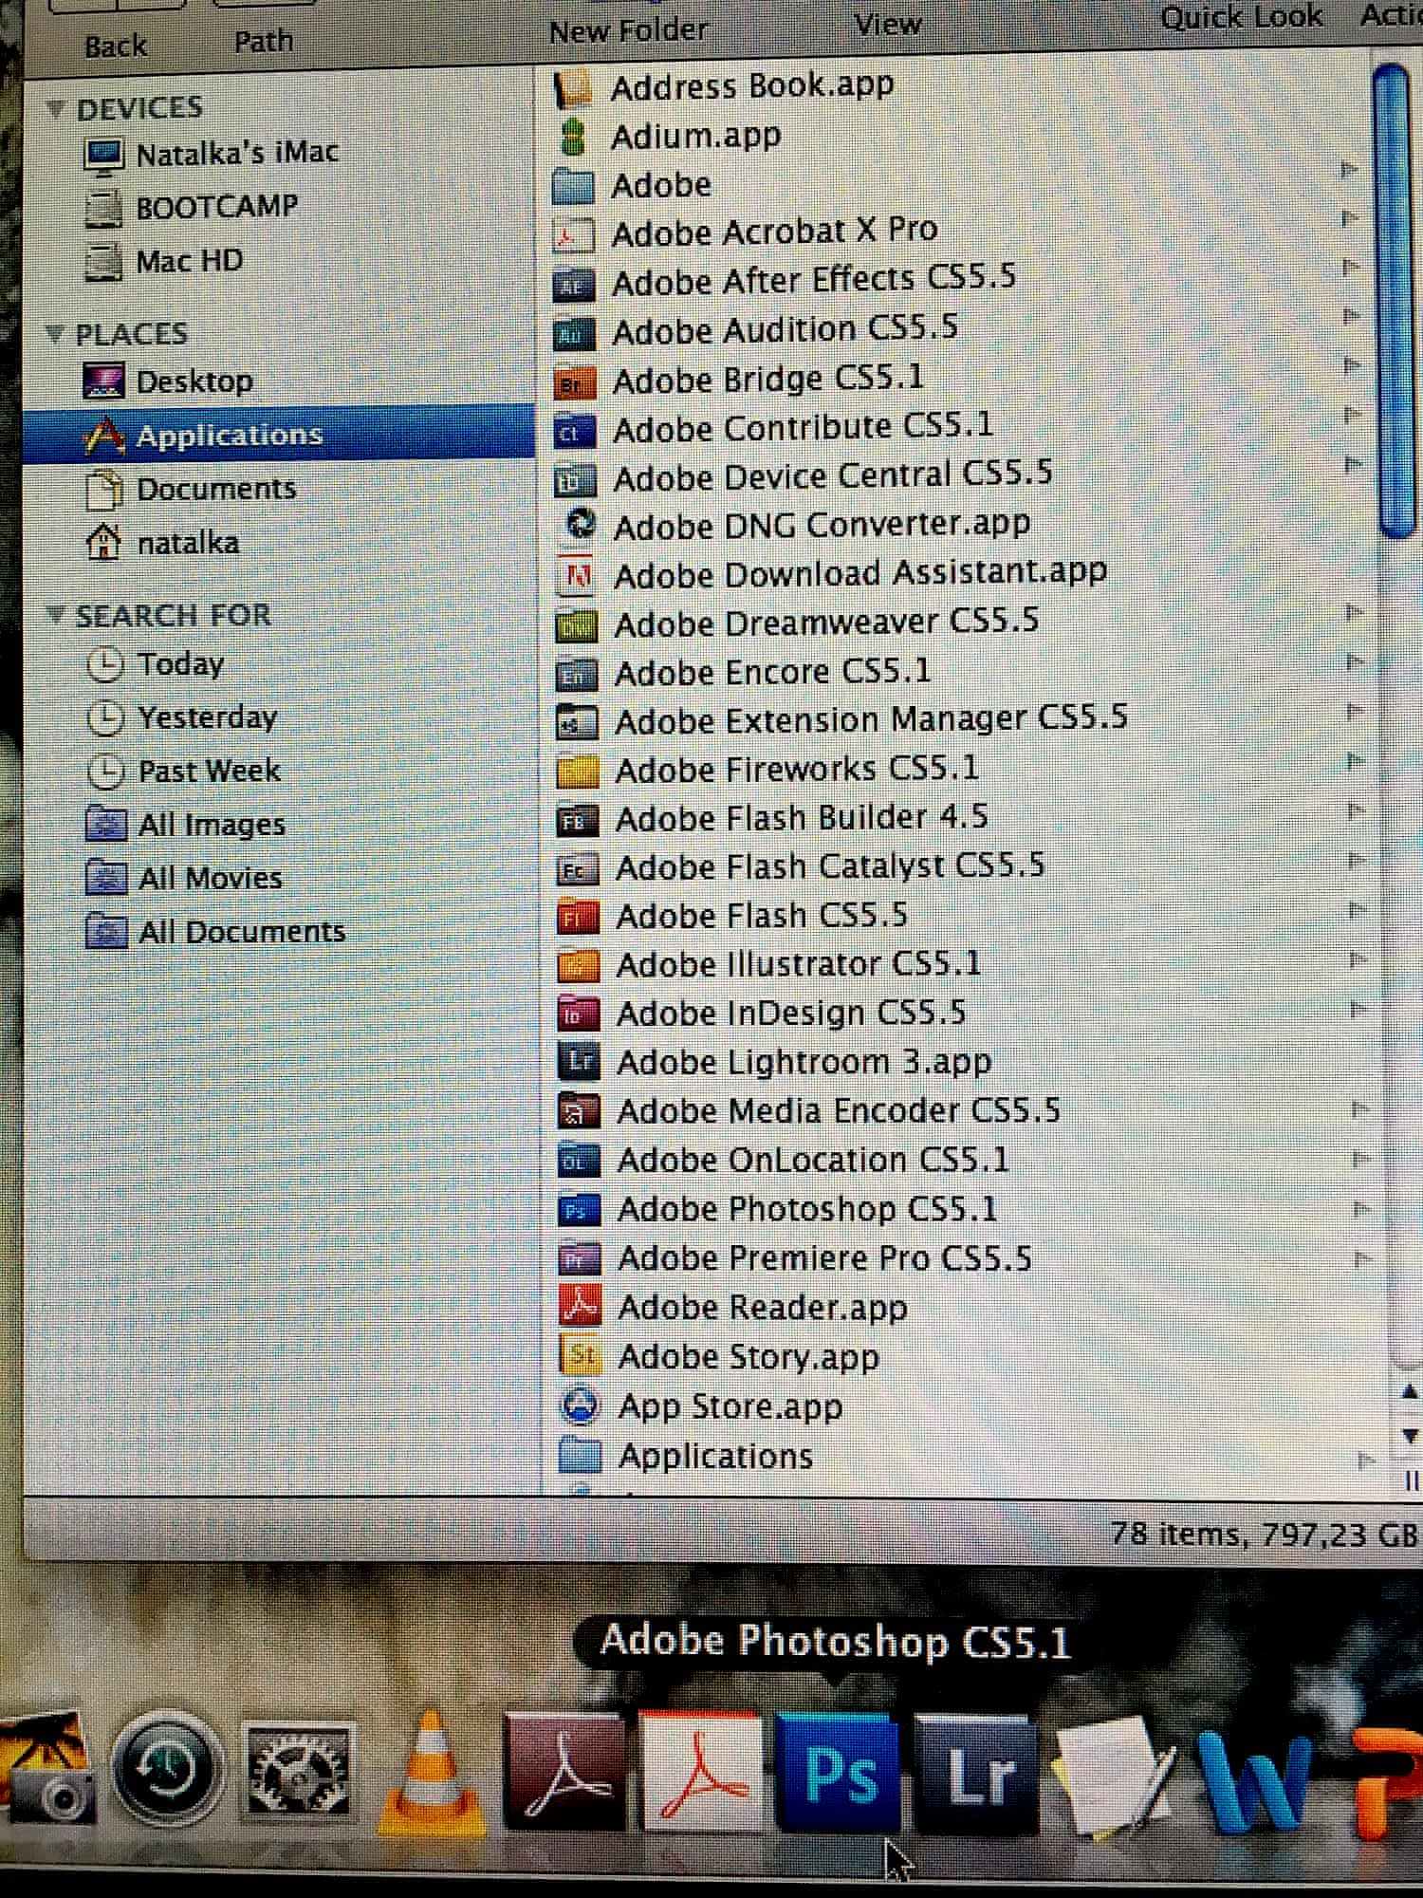
Task: Click the blue vertical scrollbar thumb
Action: [x=1395, y=300]
